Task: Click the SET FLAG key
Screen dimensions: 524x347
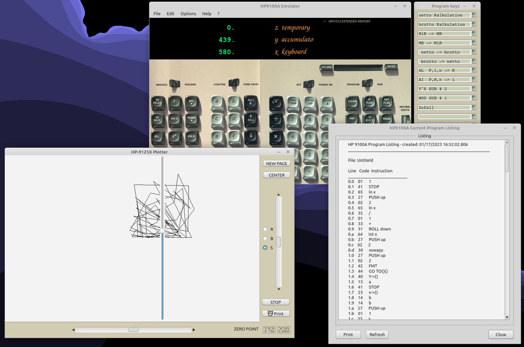Action: (x=387, y=104)
